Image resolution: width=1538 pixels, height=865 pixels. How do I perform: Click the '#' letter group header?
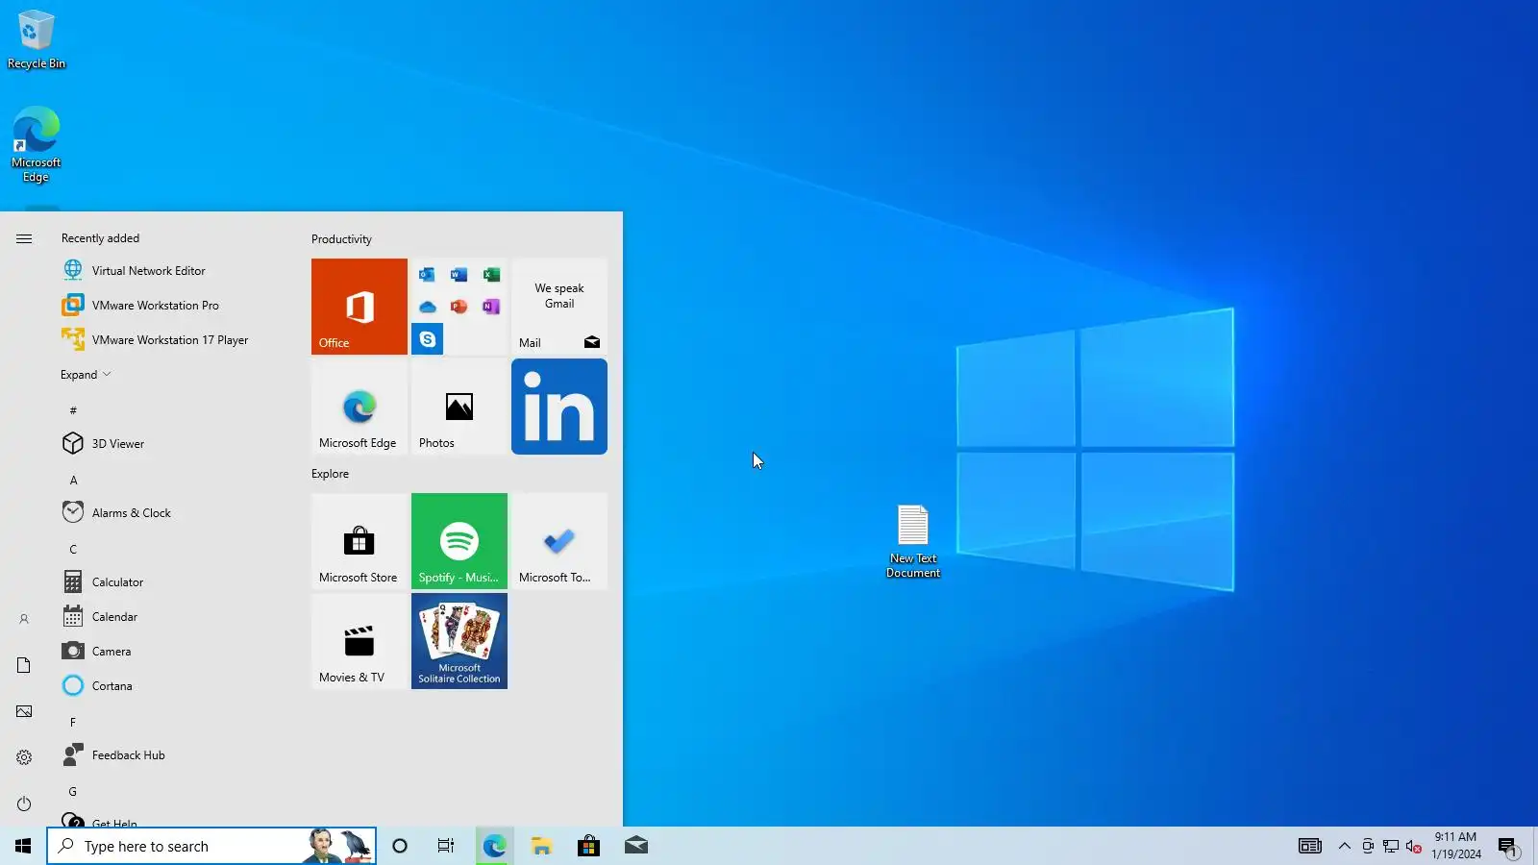[x=73, y=410]
